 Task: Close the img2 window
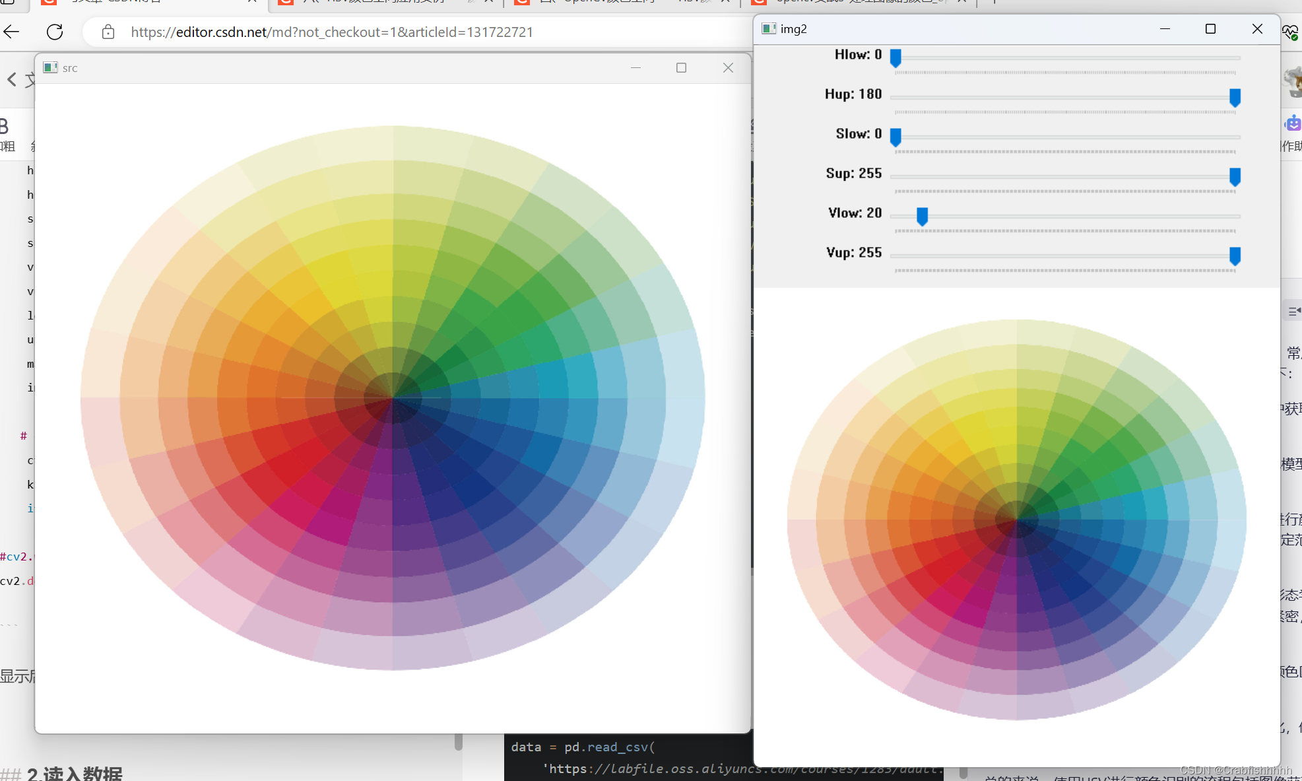pyautogui.click(x=1257, y=29)
